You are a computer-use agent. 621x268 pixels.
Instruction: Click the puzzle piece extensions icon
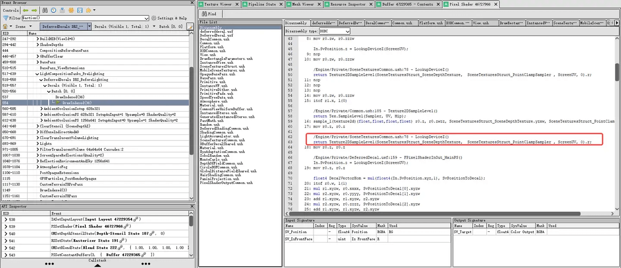pos(88,10)
